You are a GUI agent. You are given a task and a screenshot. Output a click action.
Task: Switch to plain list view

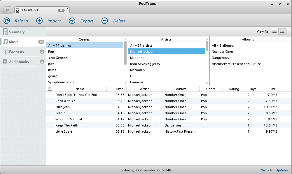click(x=274, y=31)
